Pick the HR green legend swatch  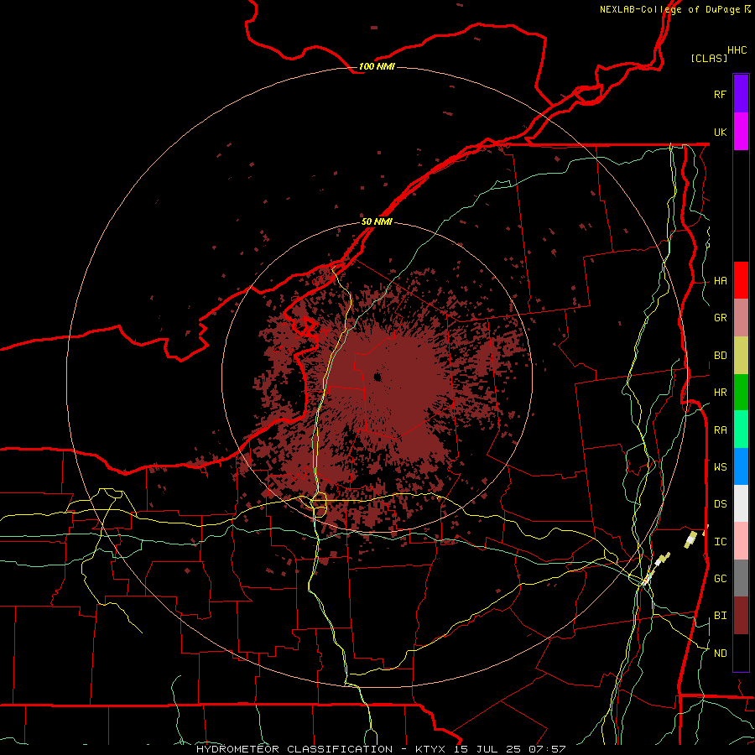[741, 393]
